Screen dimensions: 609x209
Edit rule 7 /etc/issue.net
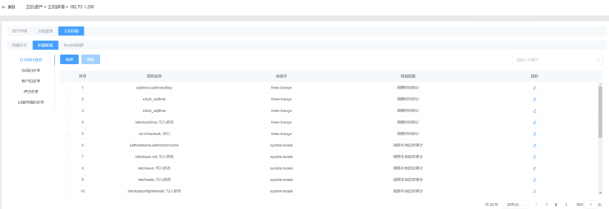(535, 157)
